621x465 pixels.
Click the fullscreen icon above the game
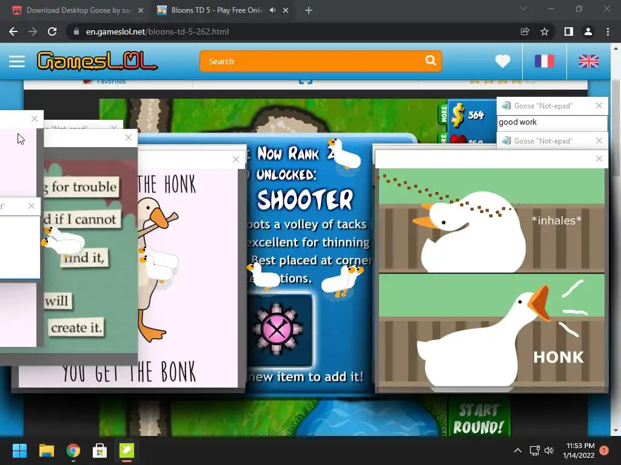[306, 81]
